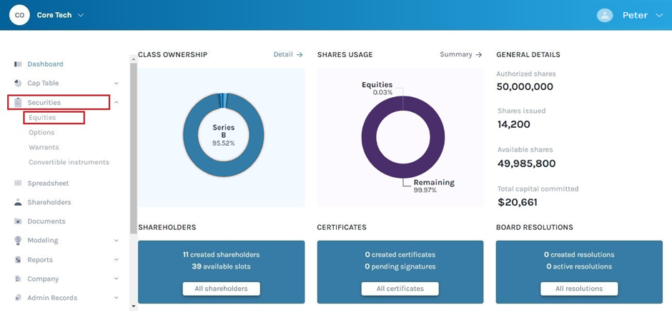672x315 pixels.
Task: Open Convertible instruments submenu item
Action: click(69, 162)
